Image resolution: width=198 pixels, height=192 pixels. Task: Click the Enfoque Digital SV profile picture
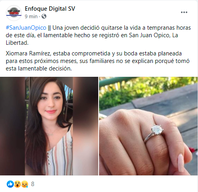[x=14, y=13]
